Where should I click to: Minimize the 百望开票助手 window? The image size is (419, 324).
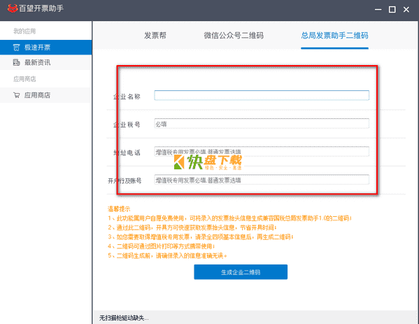(378, 10)
